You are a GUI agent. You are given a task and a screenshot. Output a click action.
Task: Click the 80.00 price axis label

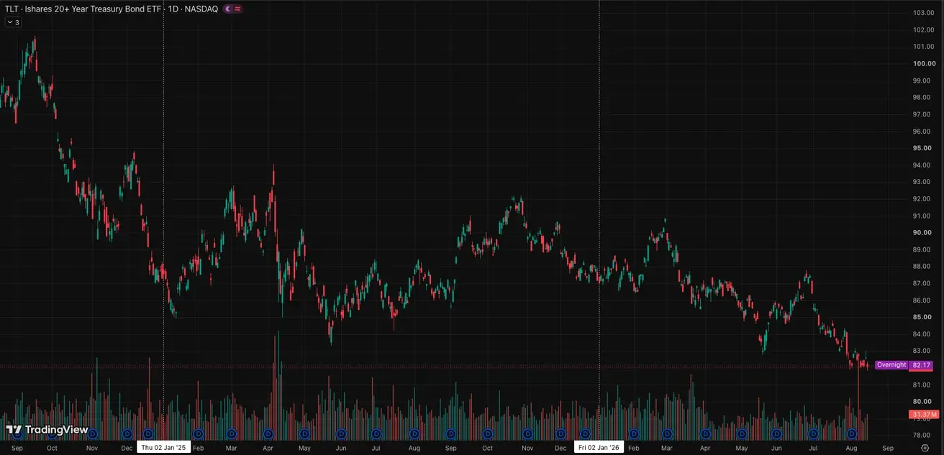point(923,401)
